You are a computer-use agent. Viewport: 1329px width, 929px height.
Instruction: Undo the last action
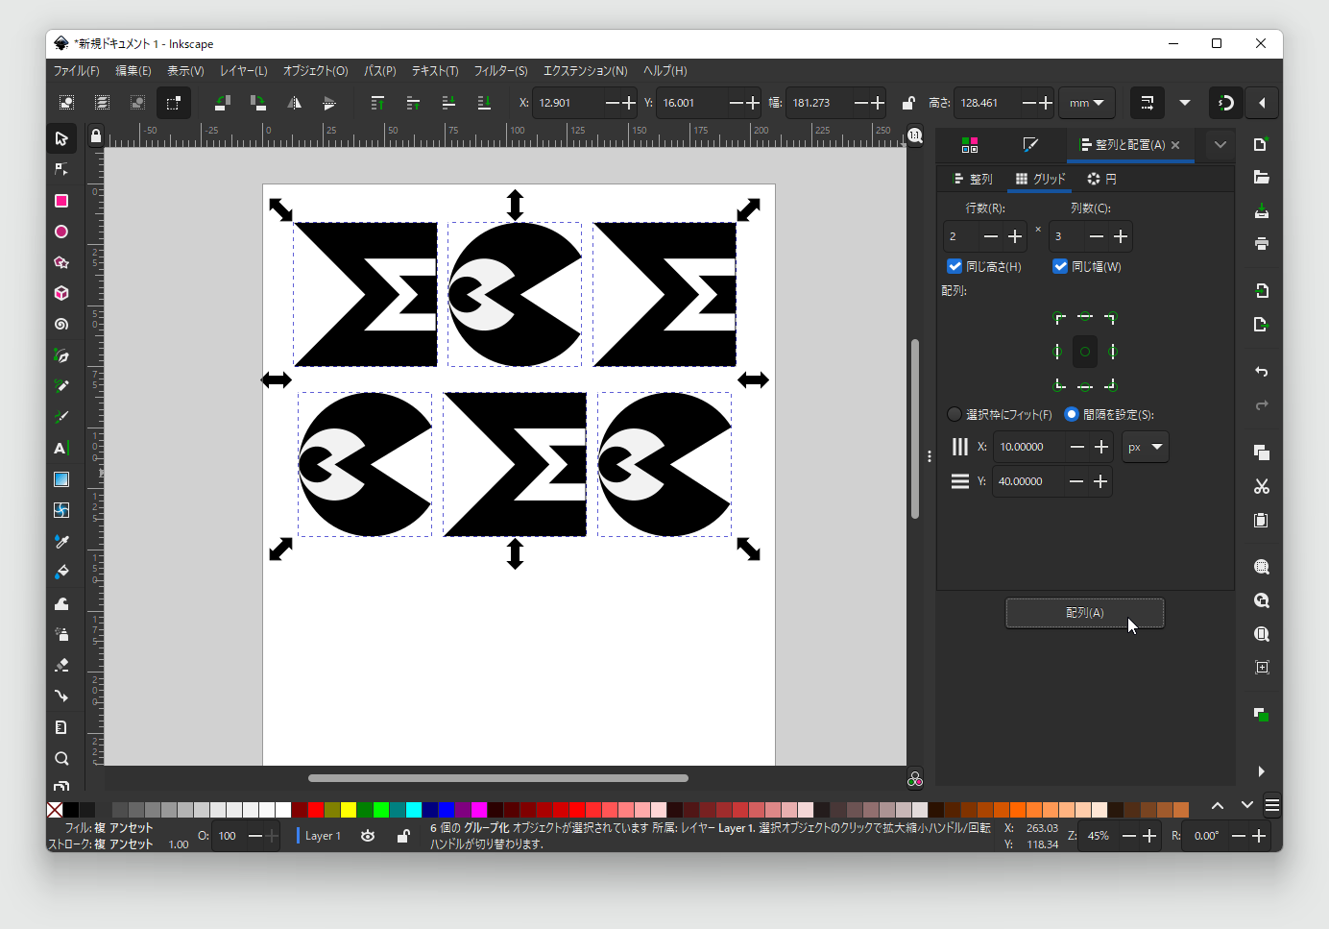(x=1262, y=372)
